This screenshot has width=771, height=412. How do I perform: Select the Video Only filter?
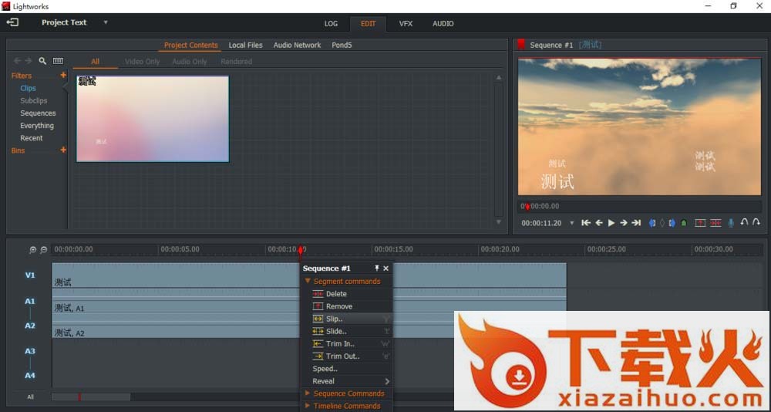pyautogui.click(x=142, y=62)
